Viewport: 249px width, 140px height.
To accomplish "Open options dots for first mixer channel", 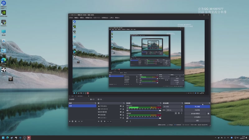I will point(127,108).
